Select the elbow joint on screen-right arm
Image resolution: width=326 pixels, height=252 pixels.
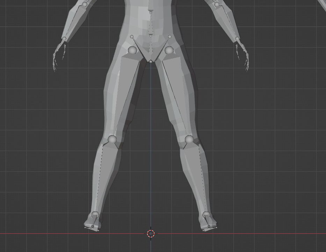point(217,4)
